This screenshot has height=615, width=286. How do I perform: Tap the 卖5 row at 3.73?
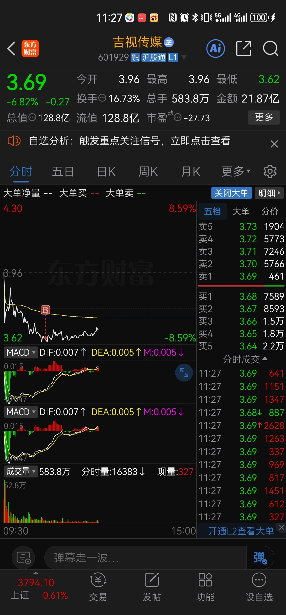(x=241, y=226)
